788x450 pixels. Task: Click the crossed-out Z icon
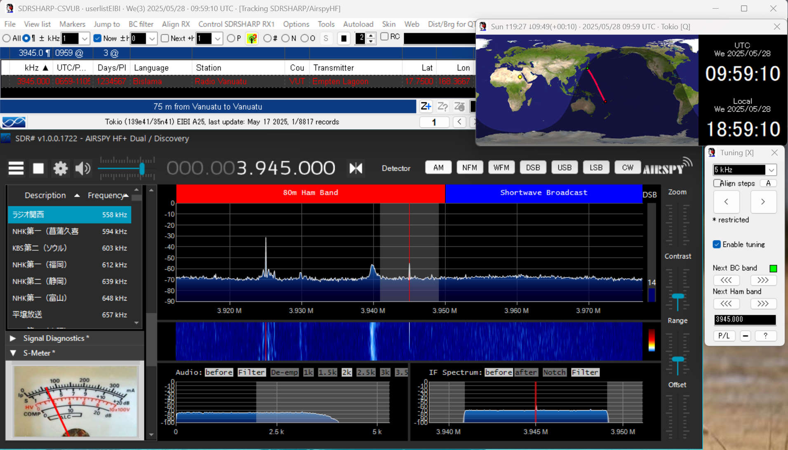click(459, 107)
